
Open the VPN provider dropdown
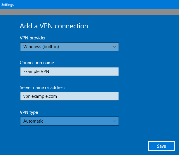coord(69,47)
